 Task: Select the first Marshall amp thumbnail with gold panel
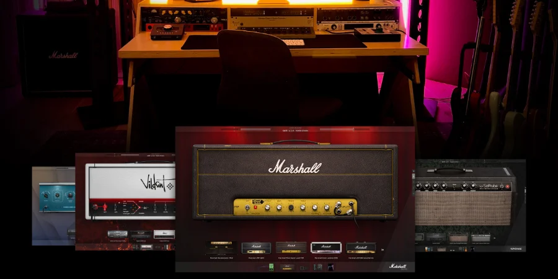pyautogui.click(x=221, y=247)
